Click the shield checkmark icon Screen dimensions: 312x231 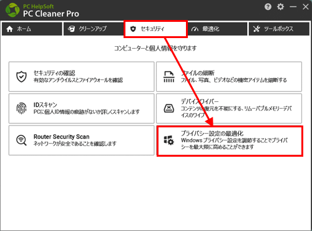(21, 77)
